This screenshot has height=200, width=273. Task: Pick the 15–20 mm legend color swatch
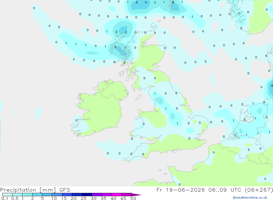(67, 195)
